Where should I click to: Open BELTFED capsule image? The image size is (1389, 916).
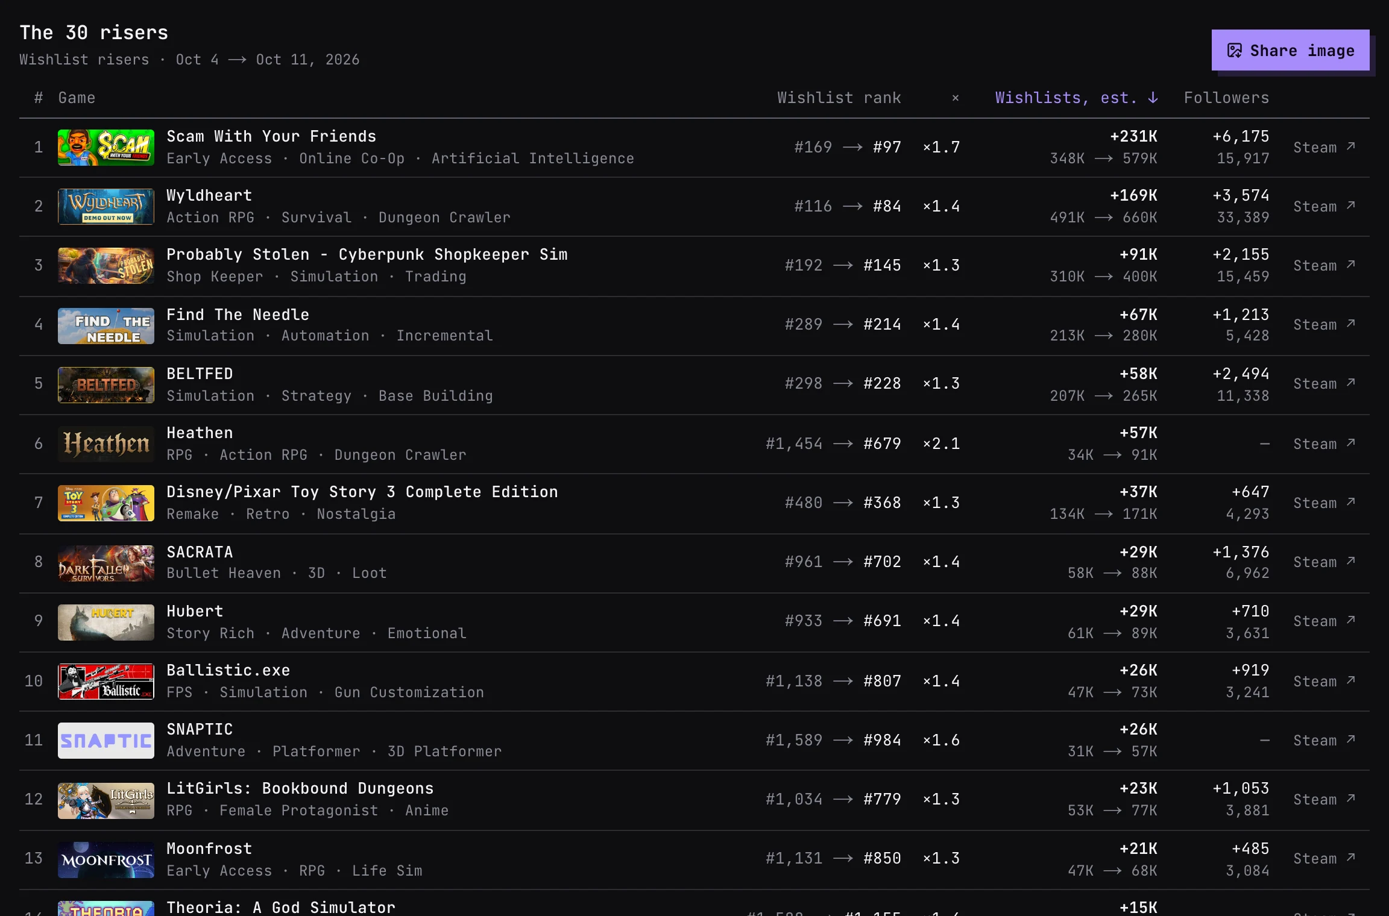click(x=106, y=384)
